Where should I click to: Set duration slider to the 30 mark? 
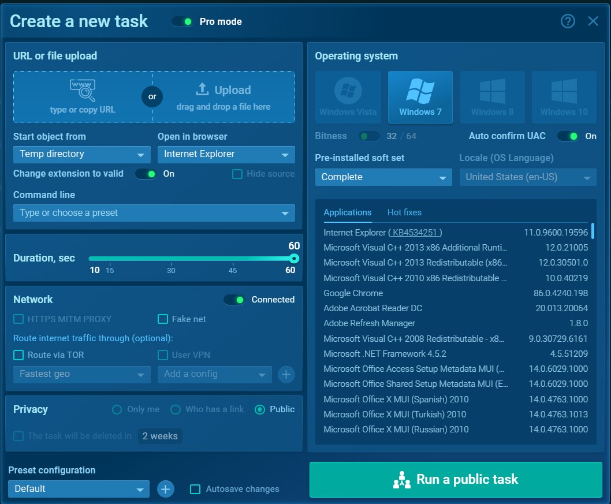tap(171, 258)
